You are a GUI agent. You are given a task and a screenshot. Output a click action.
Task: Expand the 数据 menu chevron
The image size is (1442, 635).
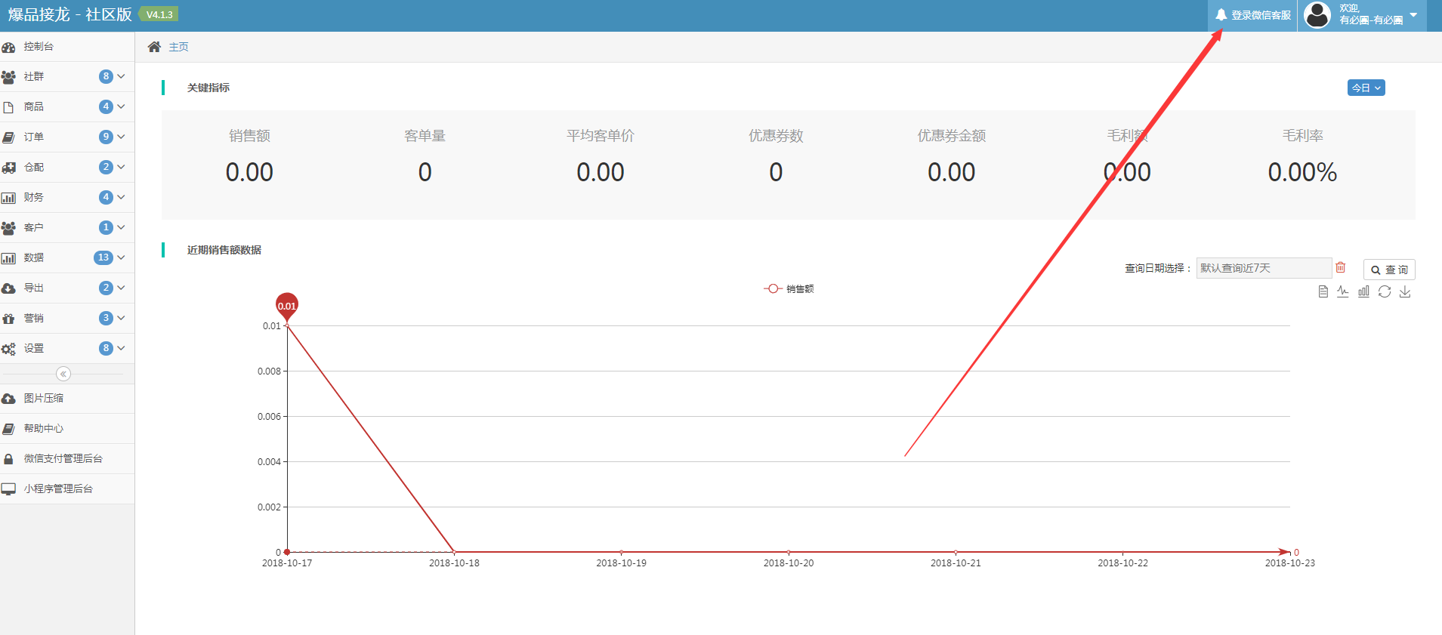[121, 257]
